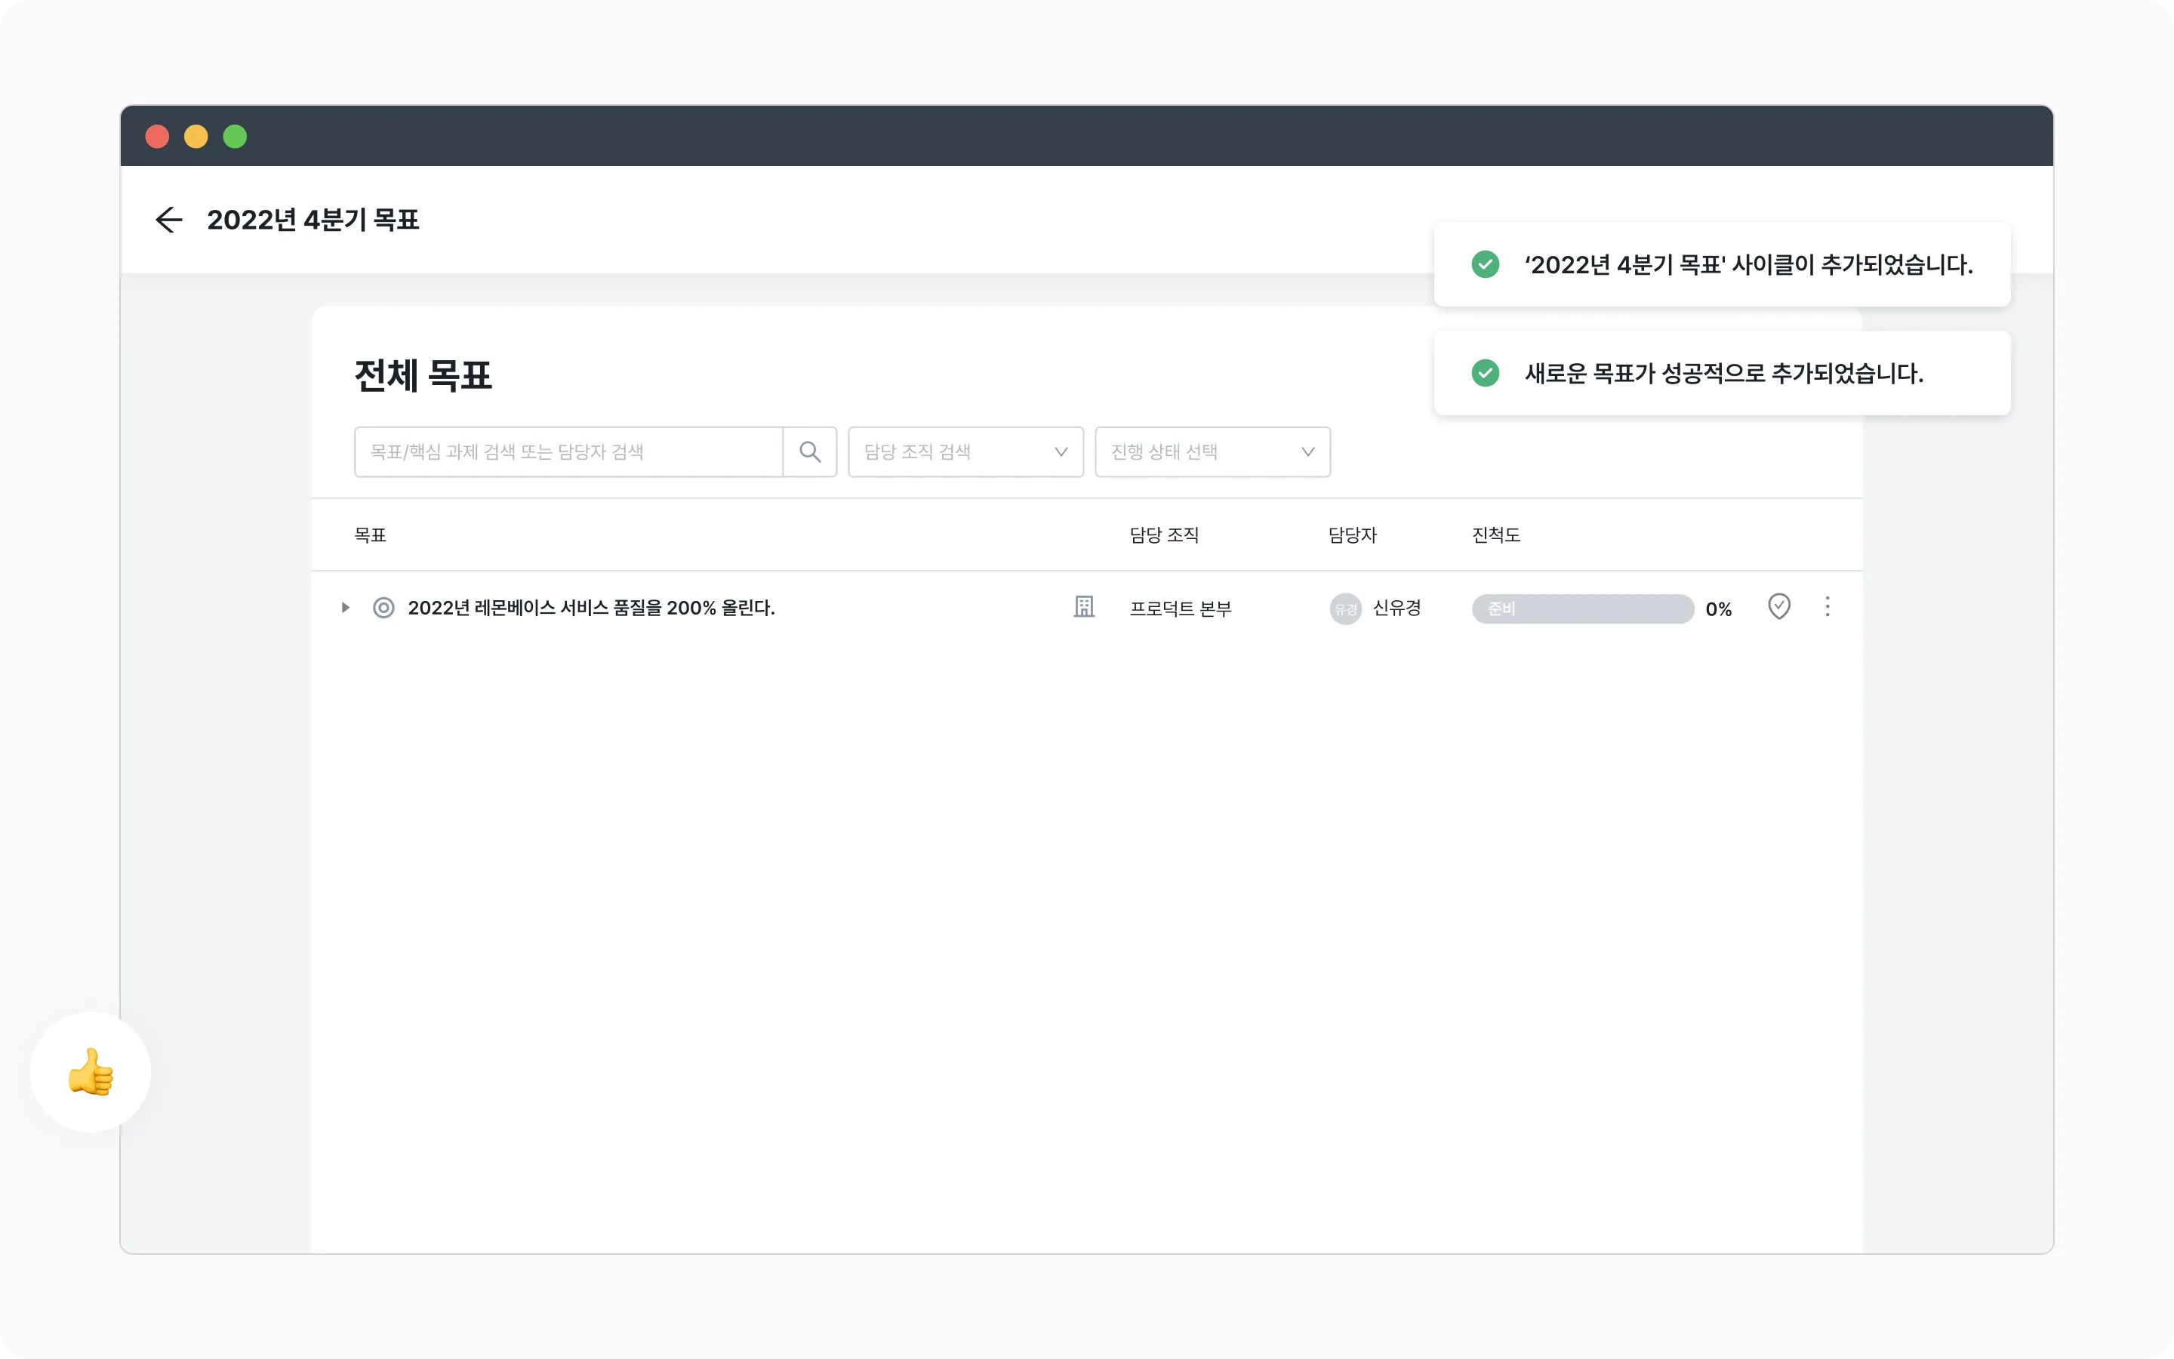This screenshot has height=1359, width=2174.
Task: Open the three-dot more menu for the goal
Action: [x=1828, y=607]
